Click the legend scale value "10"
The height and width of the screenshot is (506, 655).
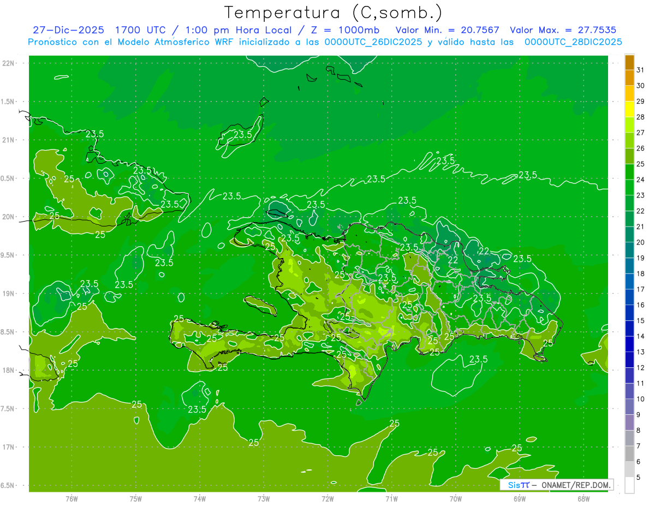click(x=641, y=399)
